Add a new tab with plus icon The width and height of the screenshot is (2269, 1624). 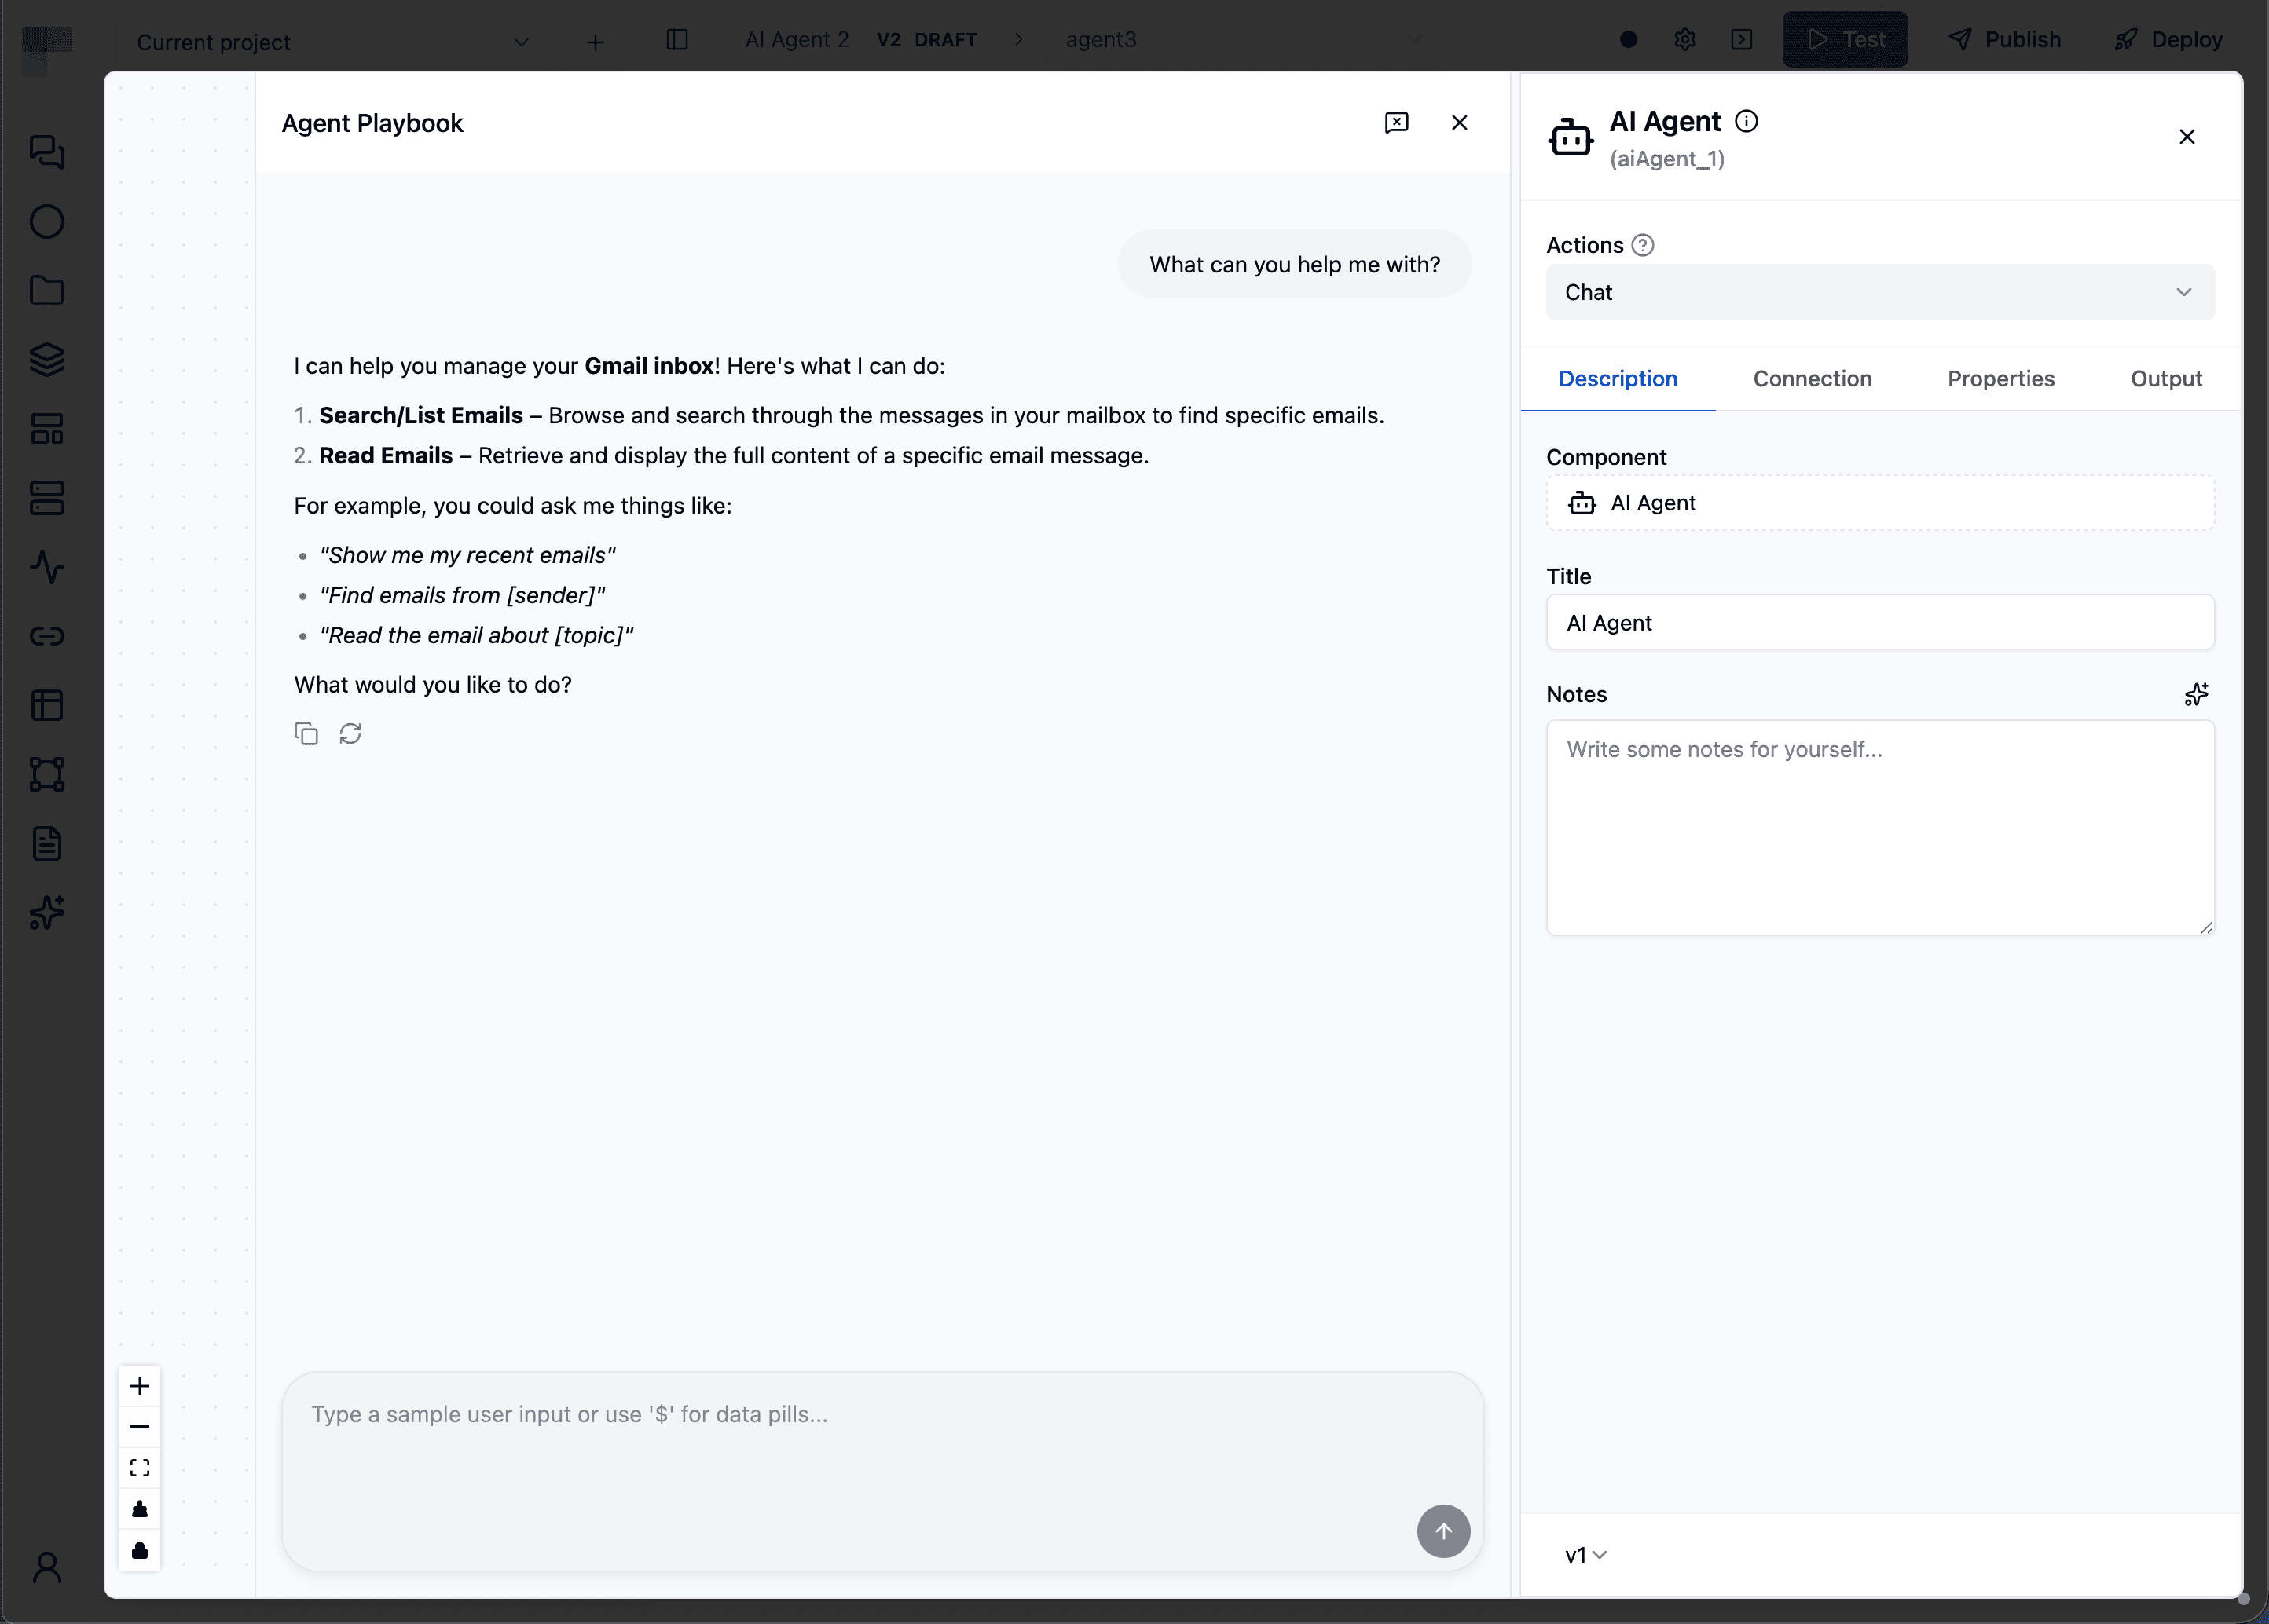tap(596, 42)
